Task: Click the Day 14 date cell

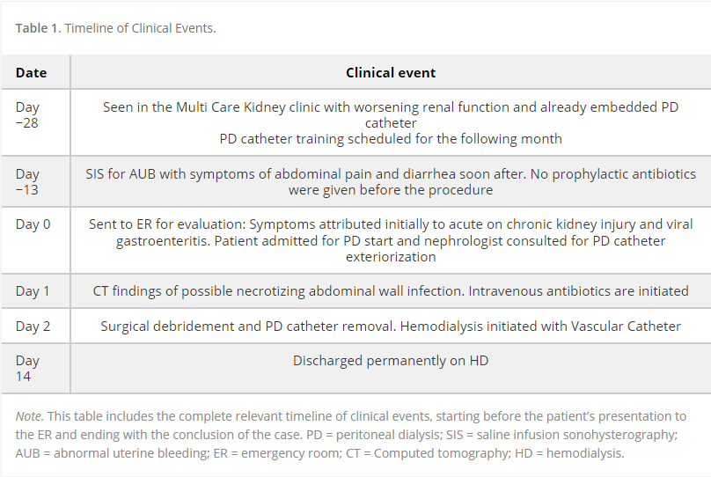Action: [x=27, y=368]
